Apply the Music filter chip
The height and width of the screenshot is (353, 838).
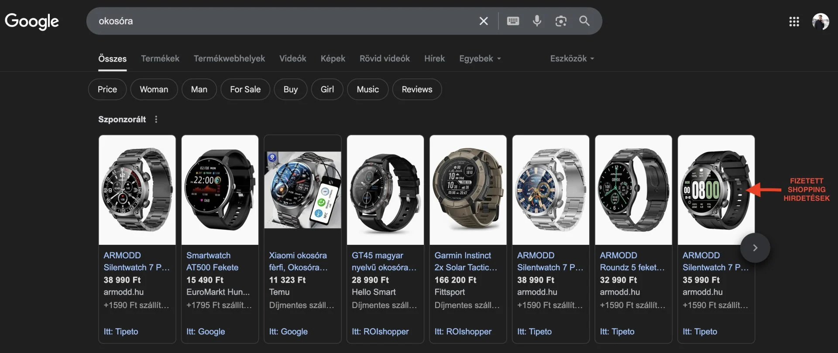tap(368, 89)
